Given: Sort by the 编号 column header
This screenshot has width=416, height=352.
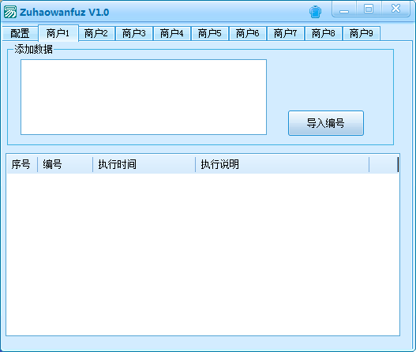Looking at the screenshot, I should coord(66,164).
